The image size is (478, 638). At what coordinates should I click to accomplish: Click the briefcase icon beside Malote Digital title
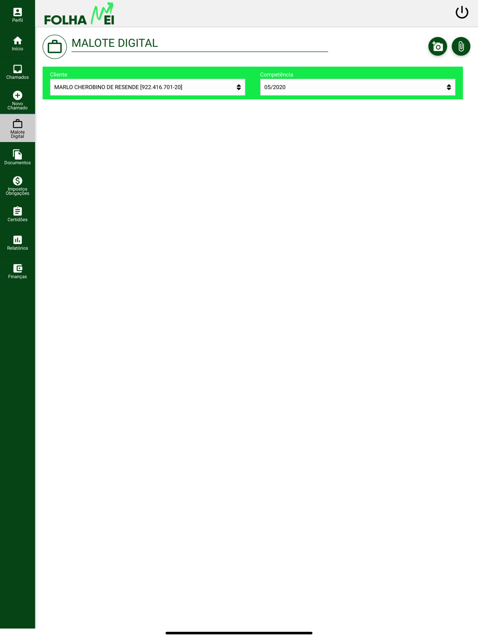coord(54,47)
